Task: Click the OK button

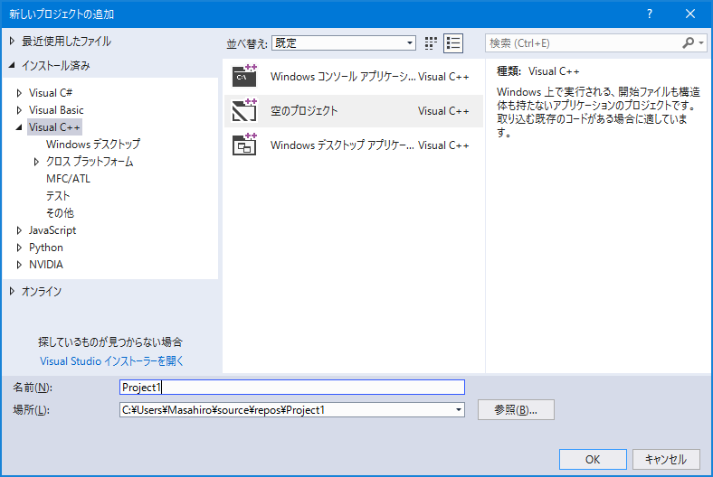Action: tap(593, 459)
